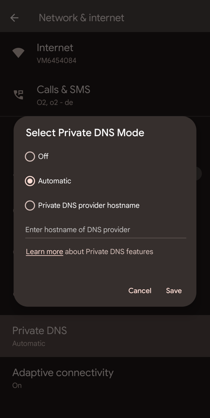
Task: Open the Private DNS setting row
Action: click(105, 336)
